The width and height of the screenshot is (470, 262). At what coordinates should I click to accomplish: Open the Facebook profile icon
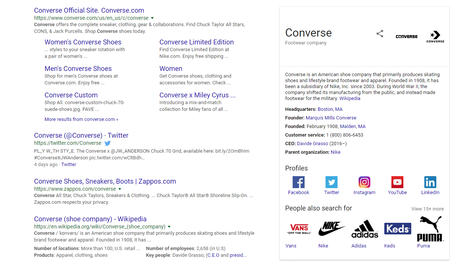coord(299,182)
